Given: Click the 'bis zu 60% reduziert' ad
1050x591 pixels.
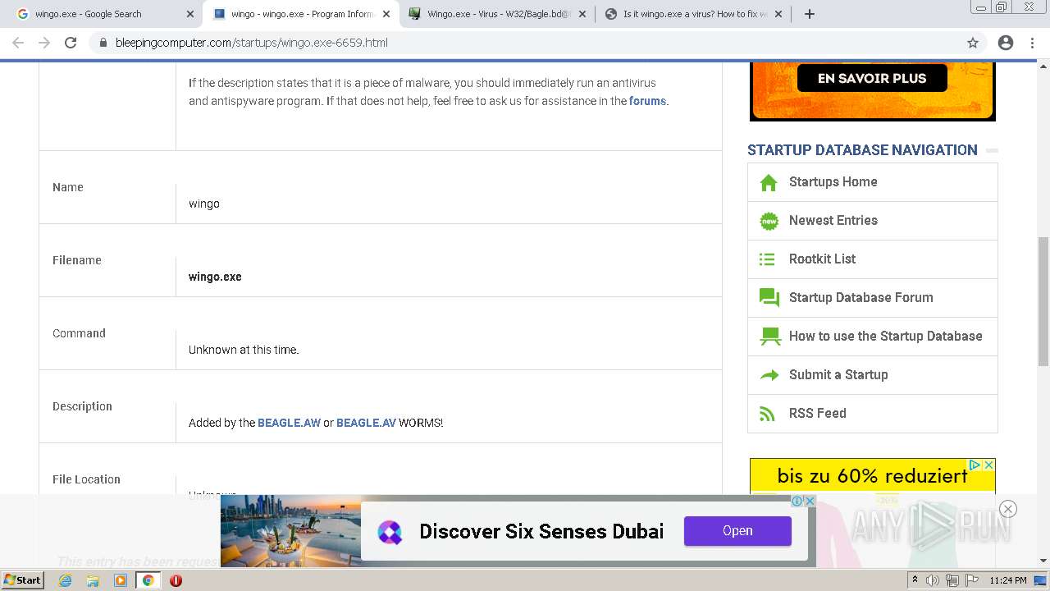Looking at the screenshot, I should (x=872, y=477).
